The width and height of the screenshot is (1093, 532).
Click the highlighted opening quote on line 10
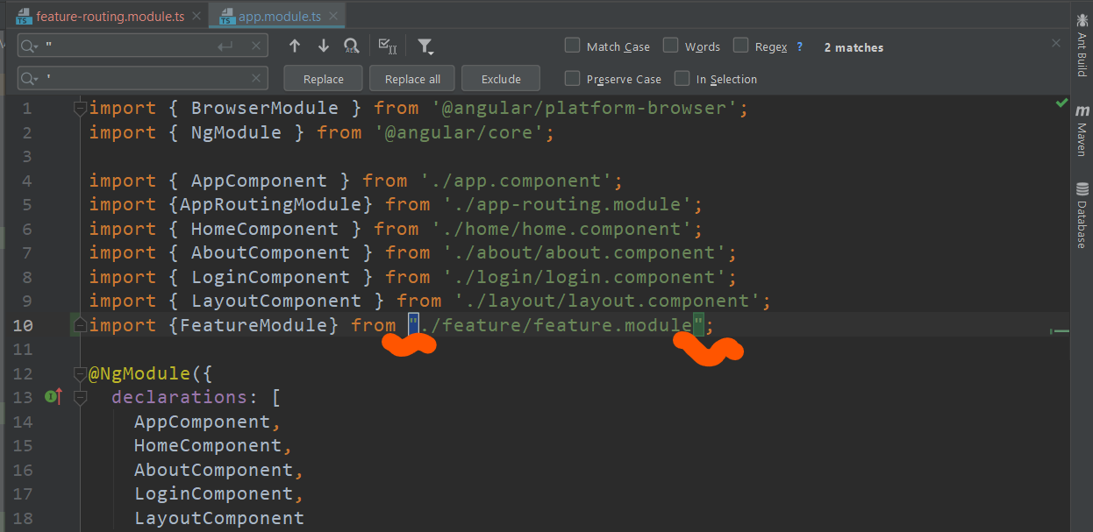pos(413,325)
